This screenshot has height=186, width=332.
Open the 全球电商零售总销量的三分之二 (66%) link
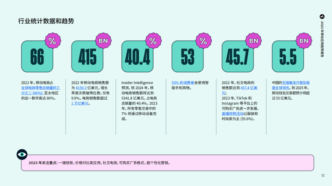[x=40, y=90]
